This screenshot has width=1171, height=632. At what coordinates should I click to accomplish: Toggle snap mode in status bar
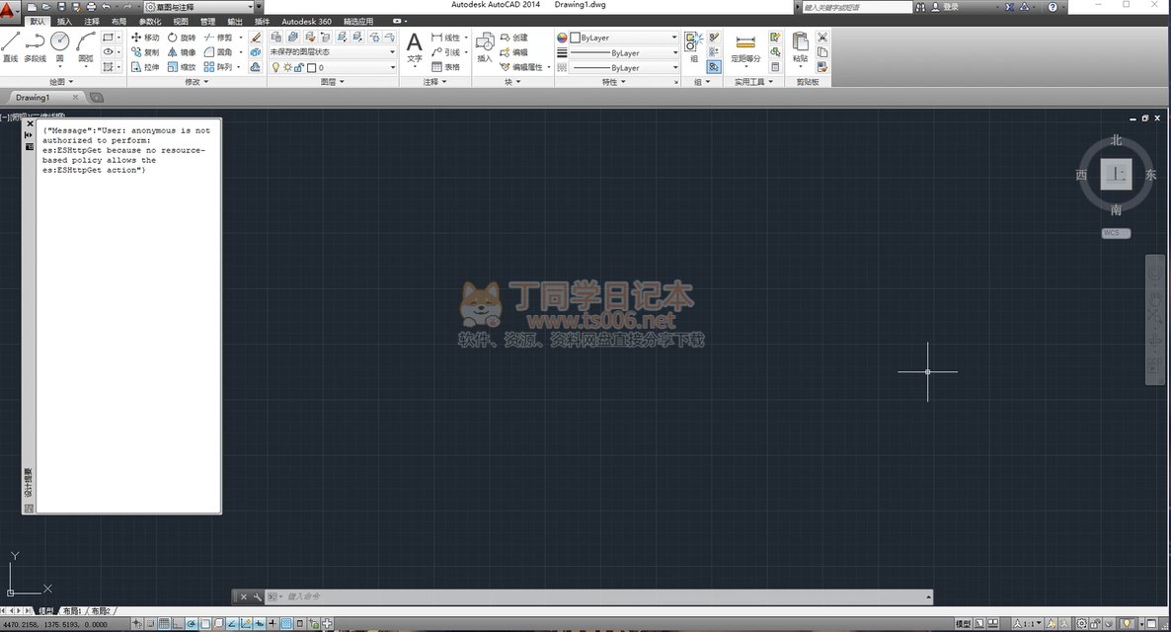[150, 624]
